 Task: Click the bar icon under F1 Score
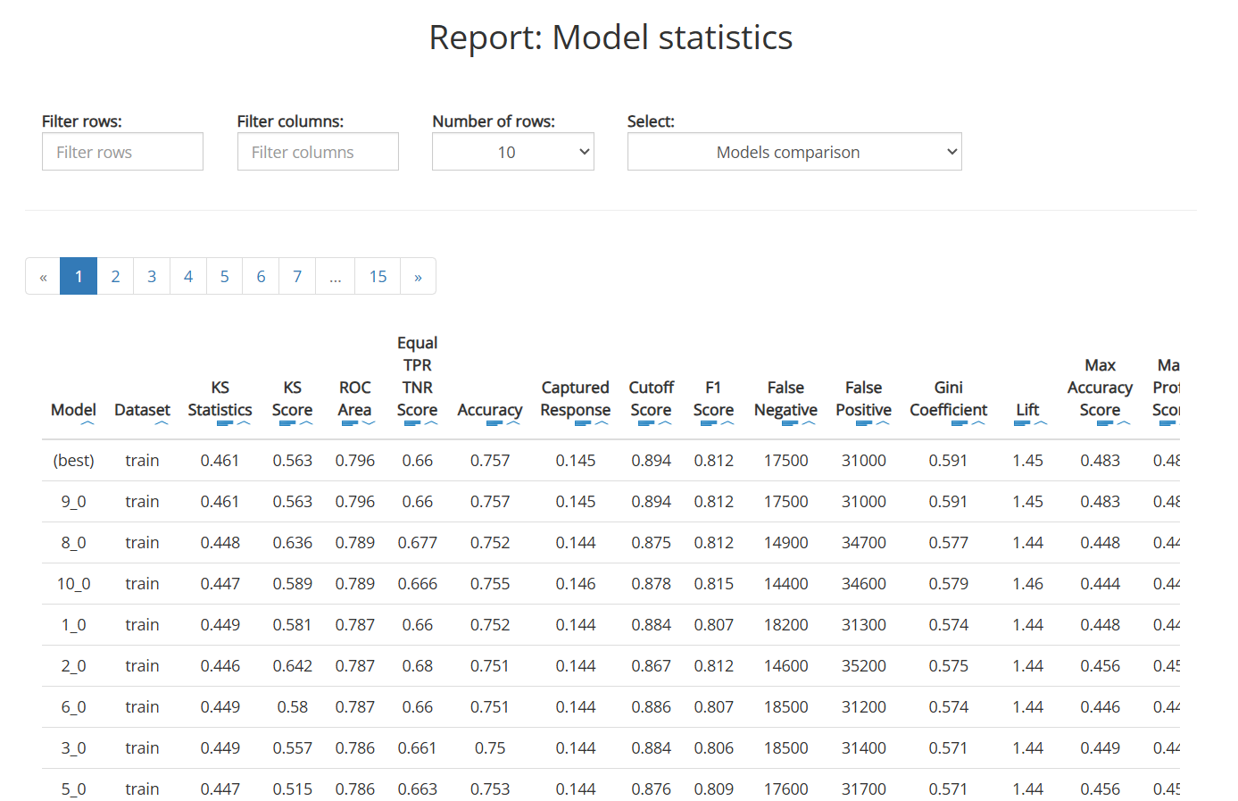[x=709, y=423]
